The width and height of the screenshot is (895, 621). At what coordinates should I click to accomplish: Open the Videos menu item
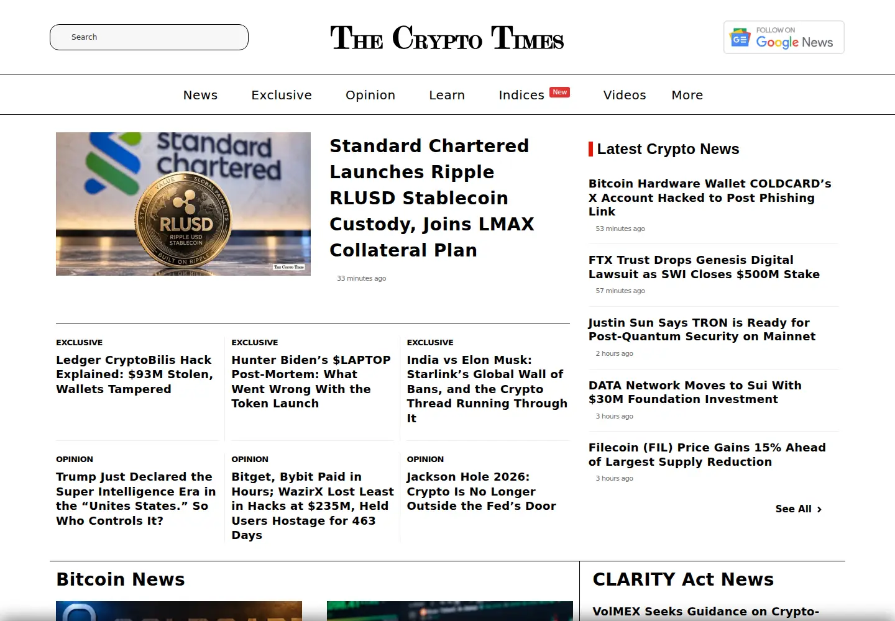pos(625,95)
